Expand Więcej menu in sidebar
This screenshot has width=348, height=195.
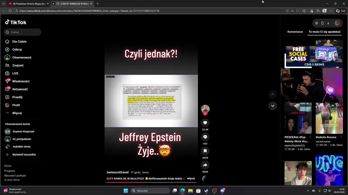(x=13, y=113)
